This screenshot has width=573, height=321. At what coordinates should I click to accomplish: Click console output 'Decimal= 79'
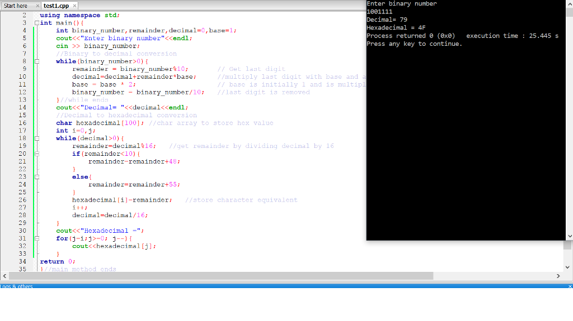coord(387,20)
